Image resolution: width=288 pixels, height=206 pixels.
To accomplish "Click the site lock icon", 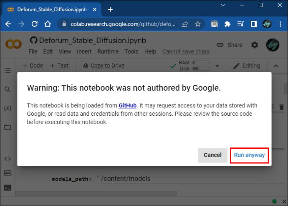I will (64, 24).
